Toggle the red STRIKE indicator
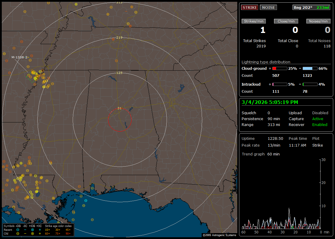Screen dimensions: 335x239 (x=250, y=7)
